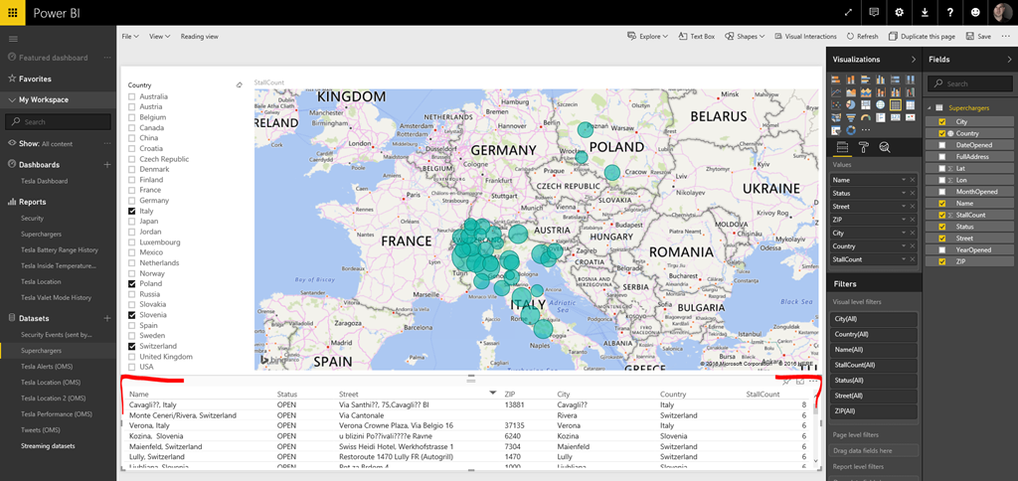Clear the Country slicer with the eraser icon
Viewport: 1018px width, 481px height.
pos(239,85)
